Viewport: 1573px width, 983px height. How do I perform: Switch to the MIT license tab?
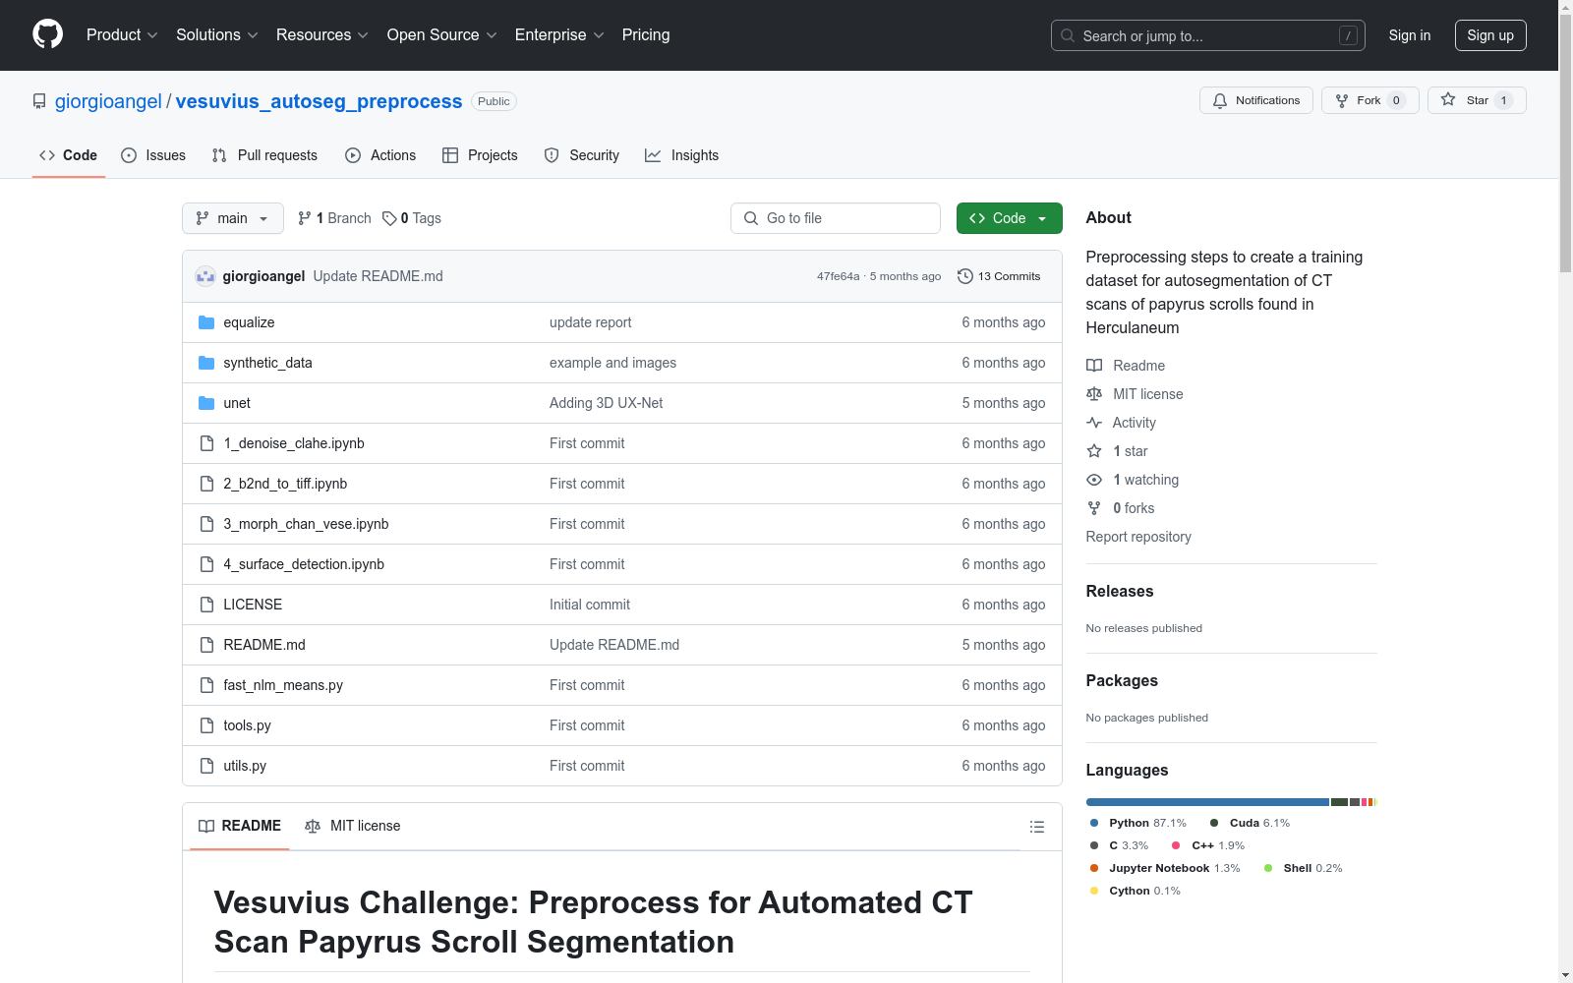pos(353,826)
